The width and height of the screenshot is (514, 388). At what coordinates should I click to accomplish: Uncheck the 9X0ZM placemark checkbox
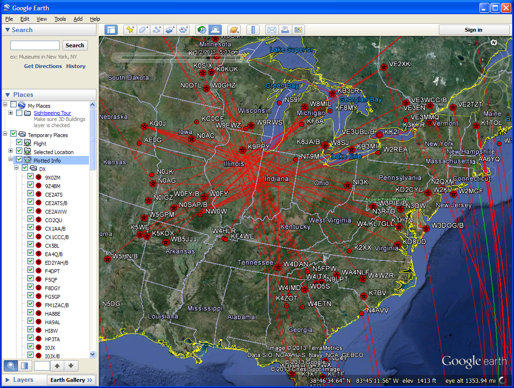pos(30,176)
